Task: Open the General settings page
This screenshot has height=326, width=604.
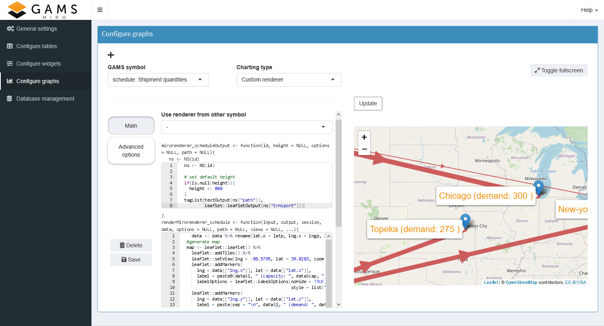Action: (x=36, y=29)
